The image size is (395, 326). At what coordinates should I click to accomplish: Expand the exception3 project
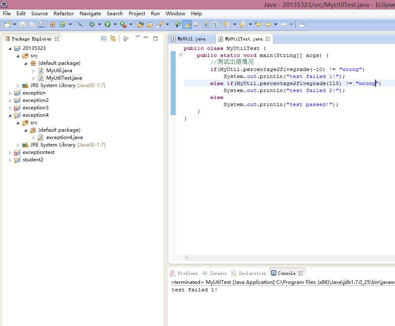(10, 108)
